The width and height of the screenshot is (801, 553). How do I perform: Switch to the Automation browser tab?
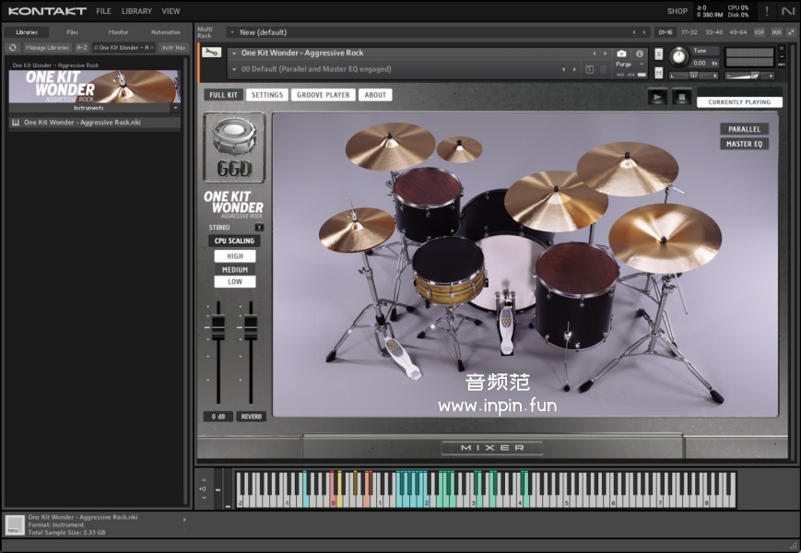click(x=166, y=32)
